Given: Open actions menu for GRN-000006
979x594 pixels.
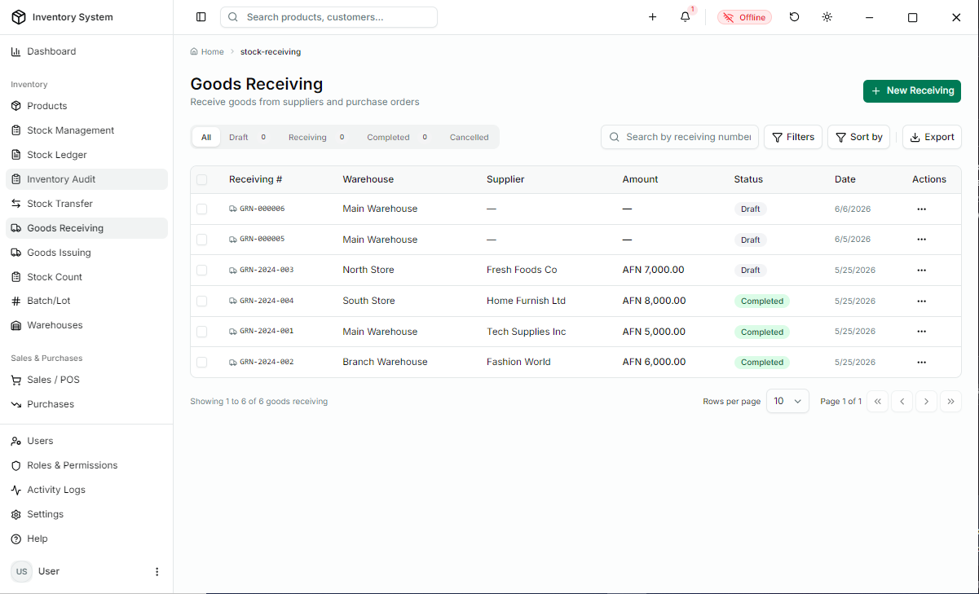Looking at the screenshot, I should point(922,209).
